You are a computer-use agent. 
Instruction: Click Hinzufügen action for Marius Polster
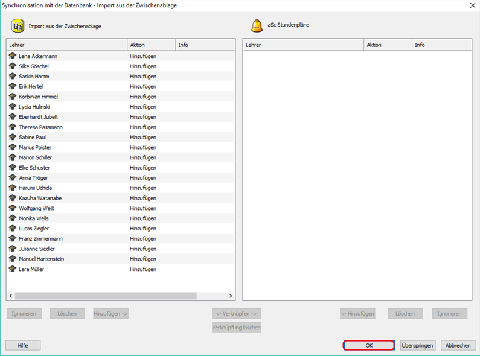143,147
